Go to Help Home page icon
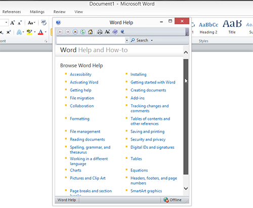This screenshot has height=208, width=253. click(91, 32)
